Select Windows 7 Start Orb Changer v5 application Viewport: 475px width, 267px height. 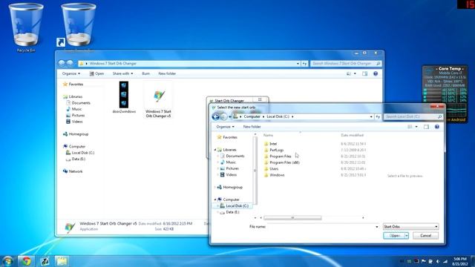click(x=158, y=100)
